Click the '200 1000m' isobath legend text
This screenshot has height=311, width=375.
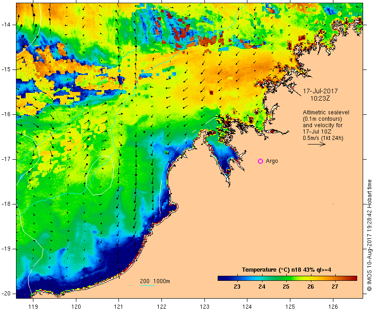tap(155, 281)
